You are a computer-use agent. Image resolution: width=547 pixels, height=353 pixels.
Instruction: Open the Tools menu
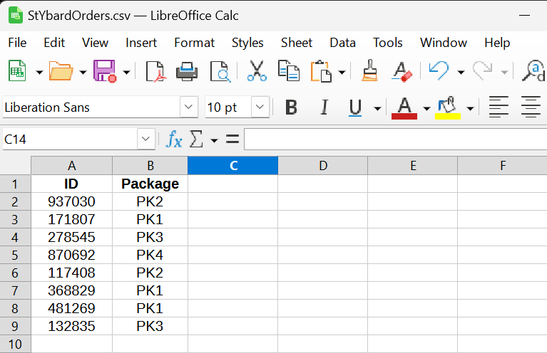[387, 43]
